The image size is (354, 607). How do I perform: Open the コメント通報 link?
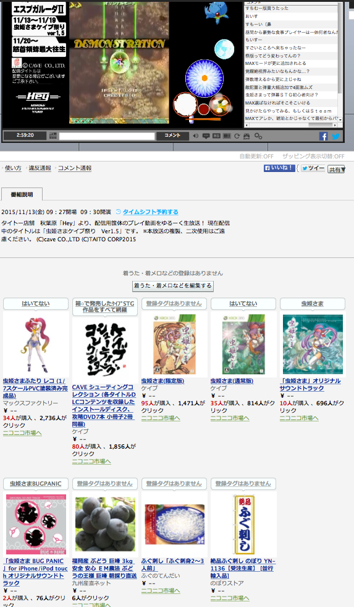pos(75,168)
